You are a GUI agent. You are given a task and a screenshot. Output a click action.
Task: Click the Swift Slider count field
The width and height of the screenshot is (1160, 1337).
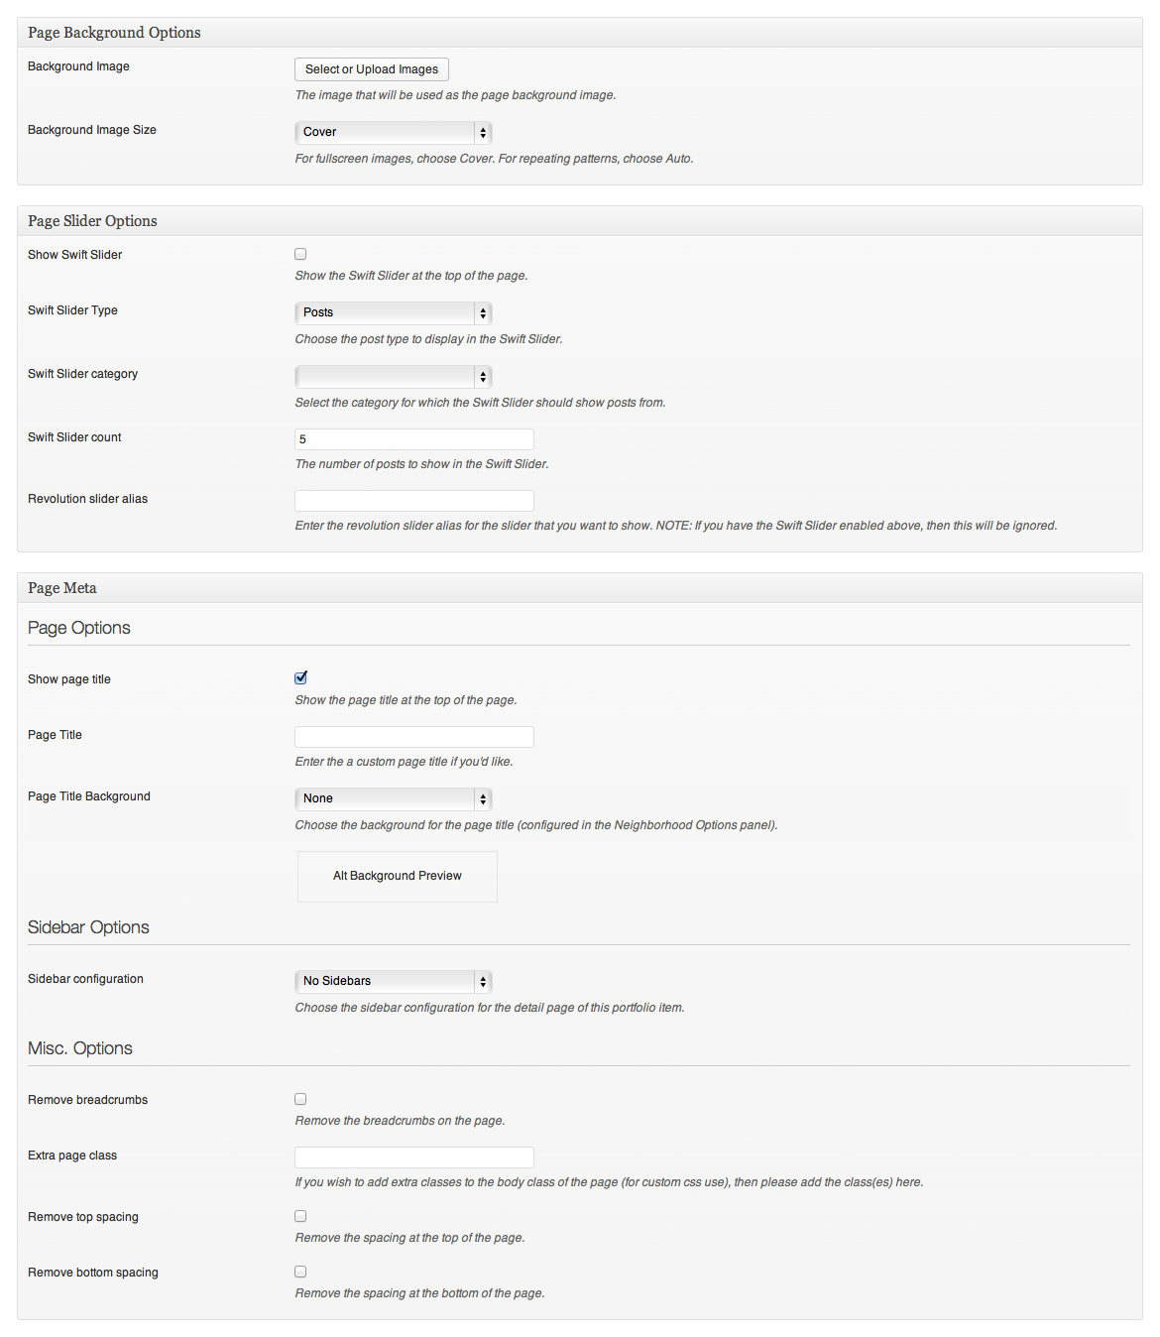414,439
